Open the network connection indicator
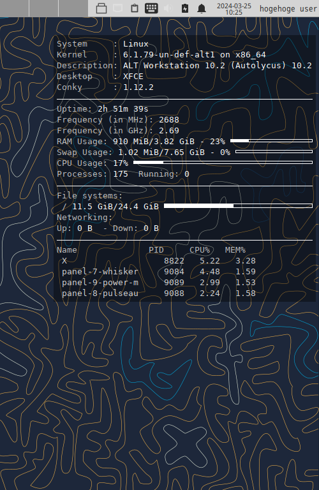 [x=118, y=8]
